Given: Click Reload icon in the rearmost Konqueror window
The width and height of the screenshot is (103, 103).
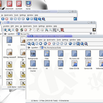Looking at the screenshot, I should point(3,19).
